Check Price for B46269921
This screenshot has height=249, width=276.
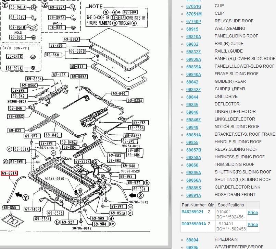coord(253,213)
